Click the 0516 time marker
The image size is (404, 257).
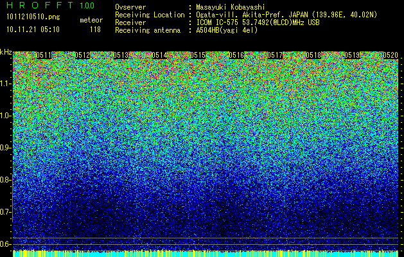coord(236,55)
